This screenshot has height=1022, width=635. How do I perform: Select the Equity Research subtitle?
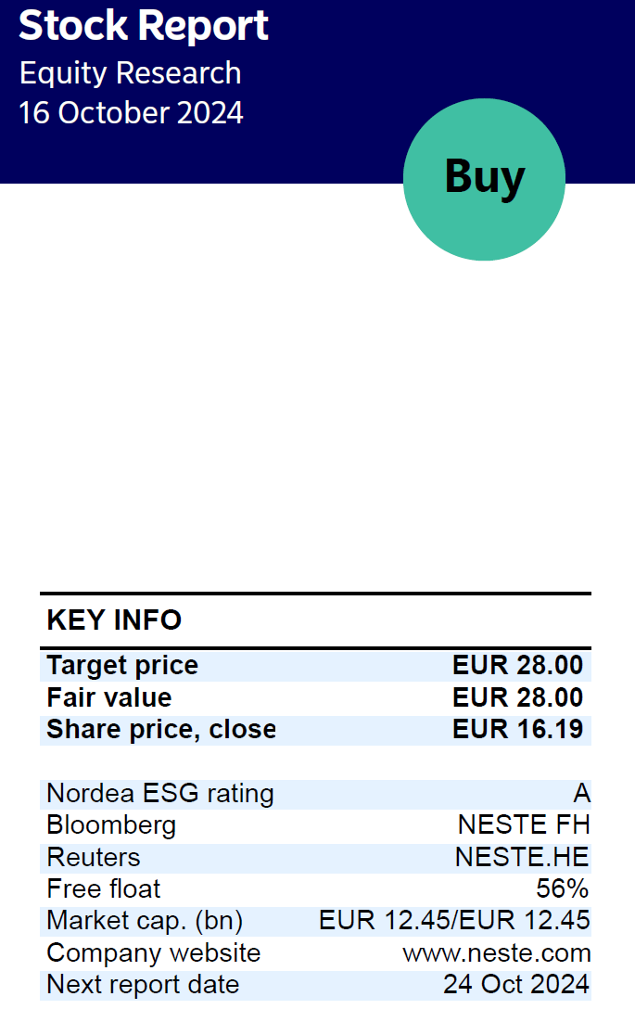click(x=131, y=72)
